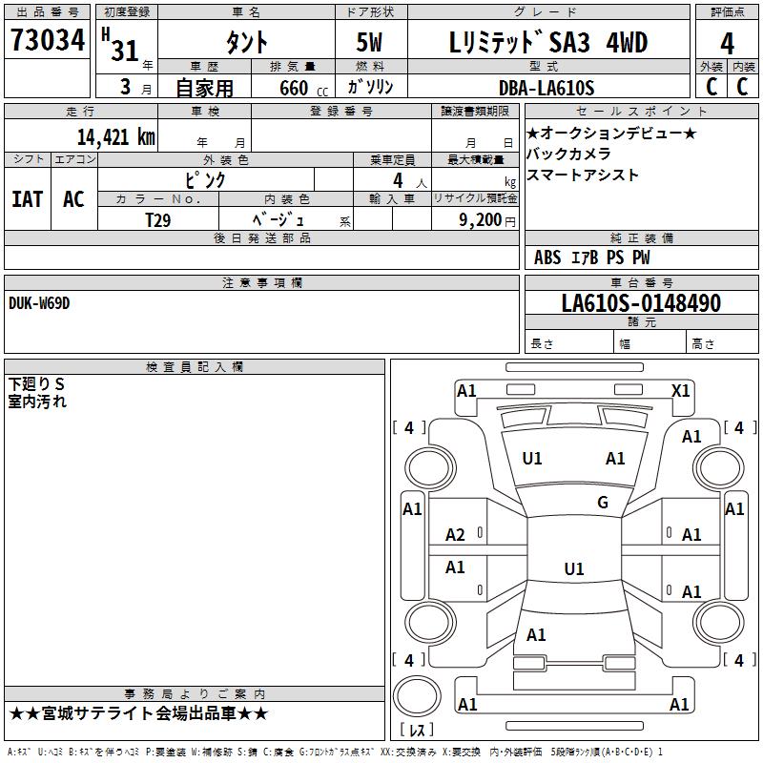Select the 純正装備 header
The image size is (763, 763).
[641, 237]
